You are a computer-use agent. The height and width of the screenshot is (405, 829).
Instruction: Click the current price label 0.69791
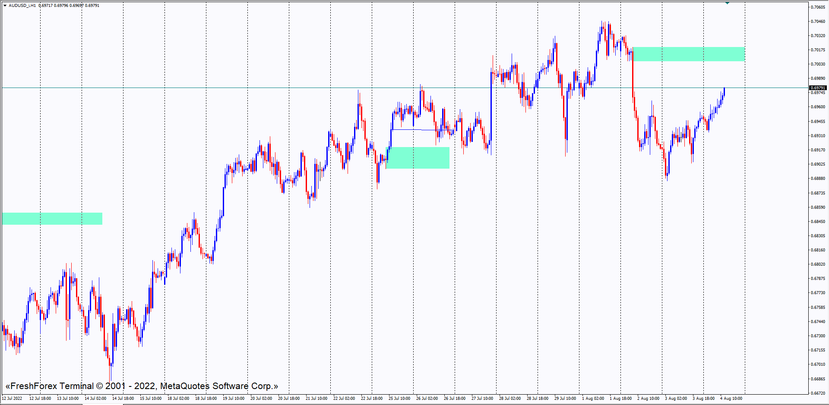(817, 88)
